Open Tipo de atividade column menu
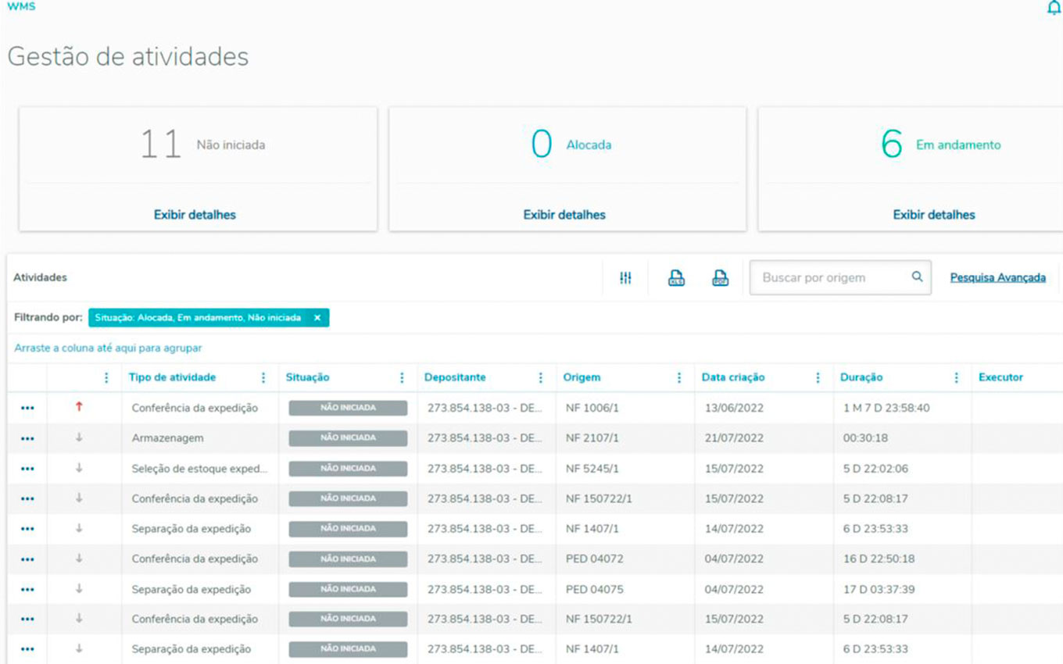 [x=263, y=377]
